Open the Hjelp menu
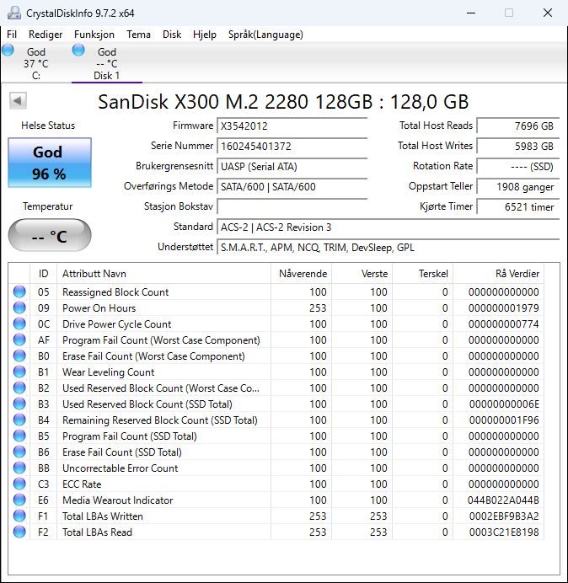The height and width of the screenshot is (583, 568). [x=205, y=35]
